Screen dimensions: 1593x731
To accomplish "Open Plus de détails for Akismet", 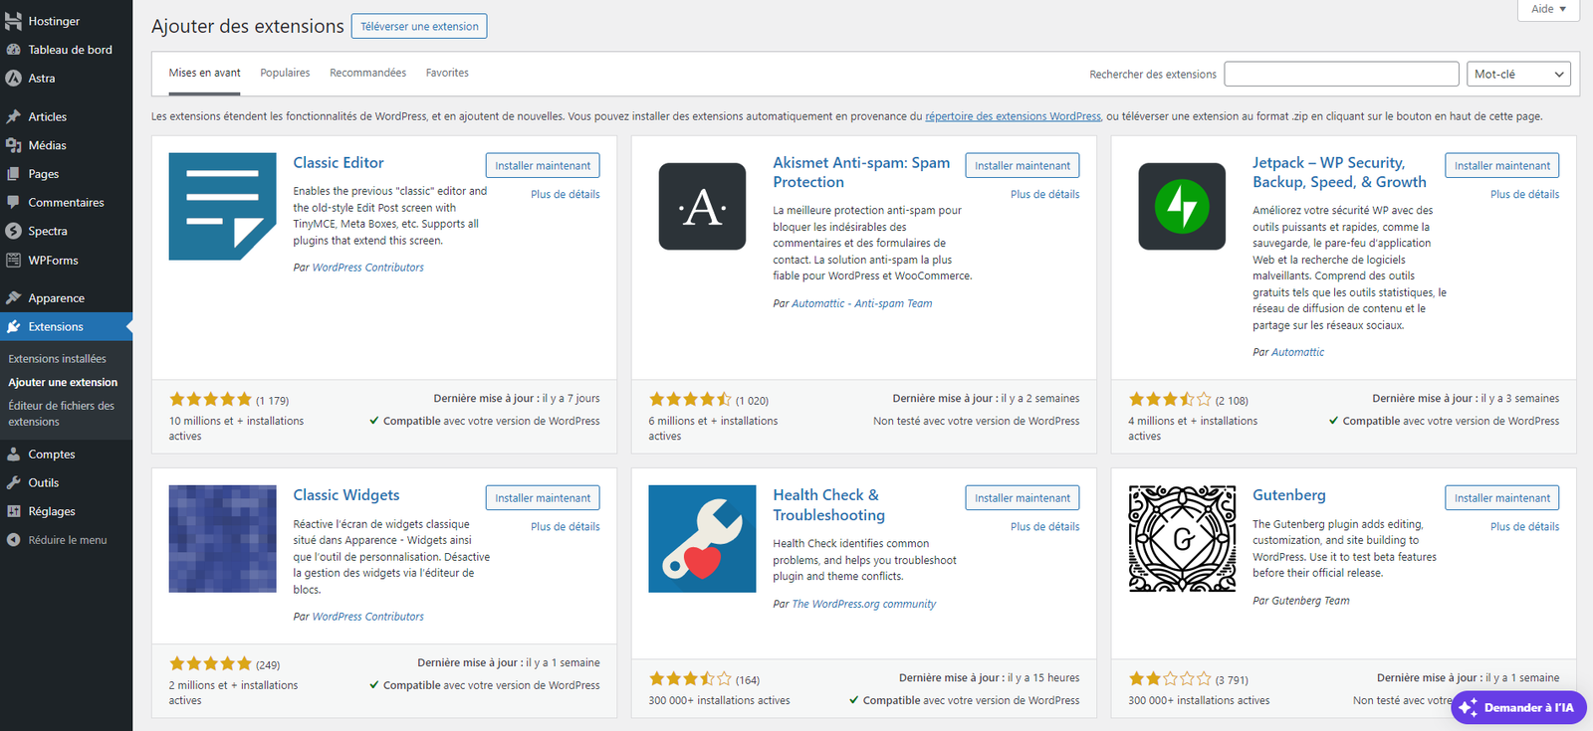I will (x=1044, y=195).
